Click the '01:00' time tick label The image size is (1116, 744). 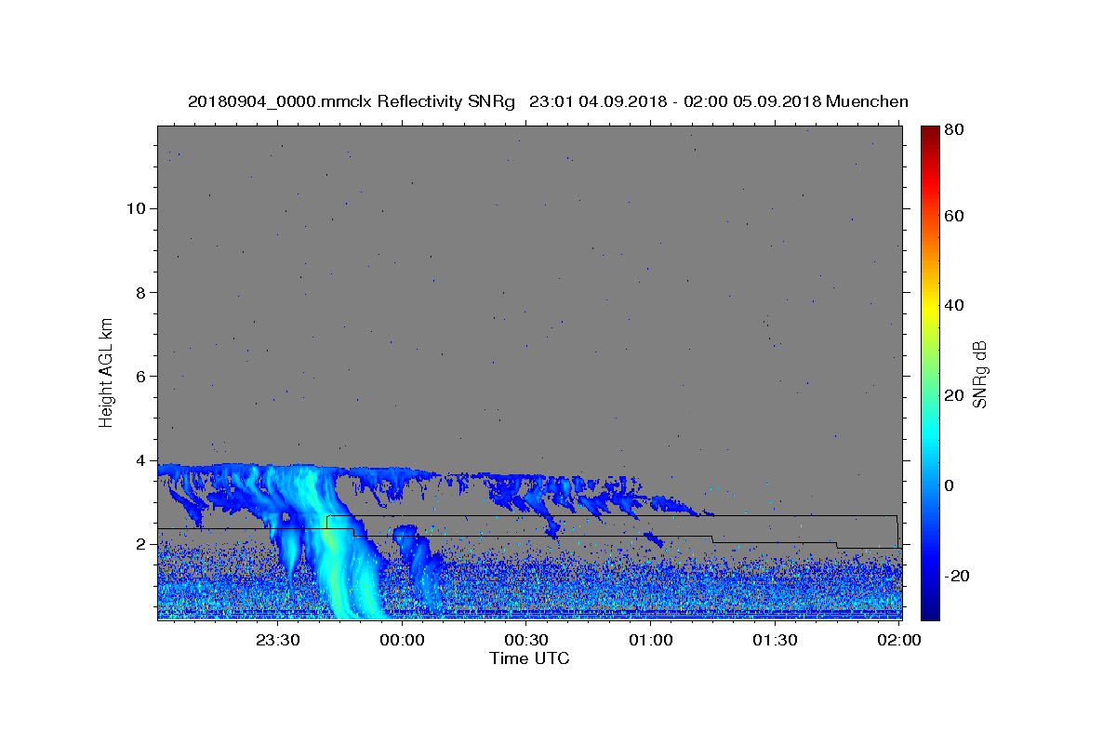(651, 640)
